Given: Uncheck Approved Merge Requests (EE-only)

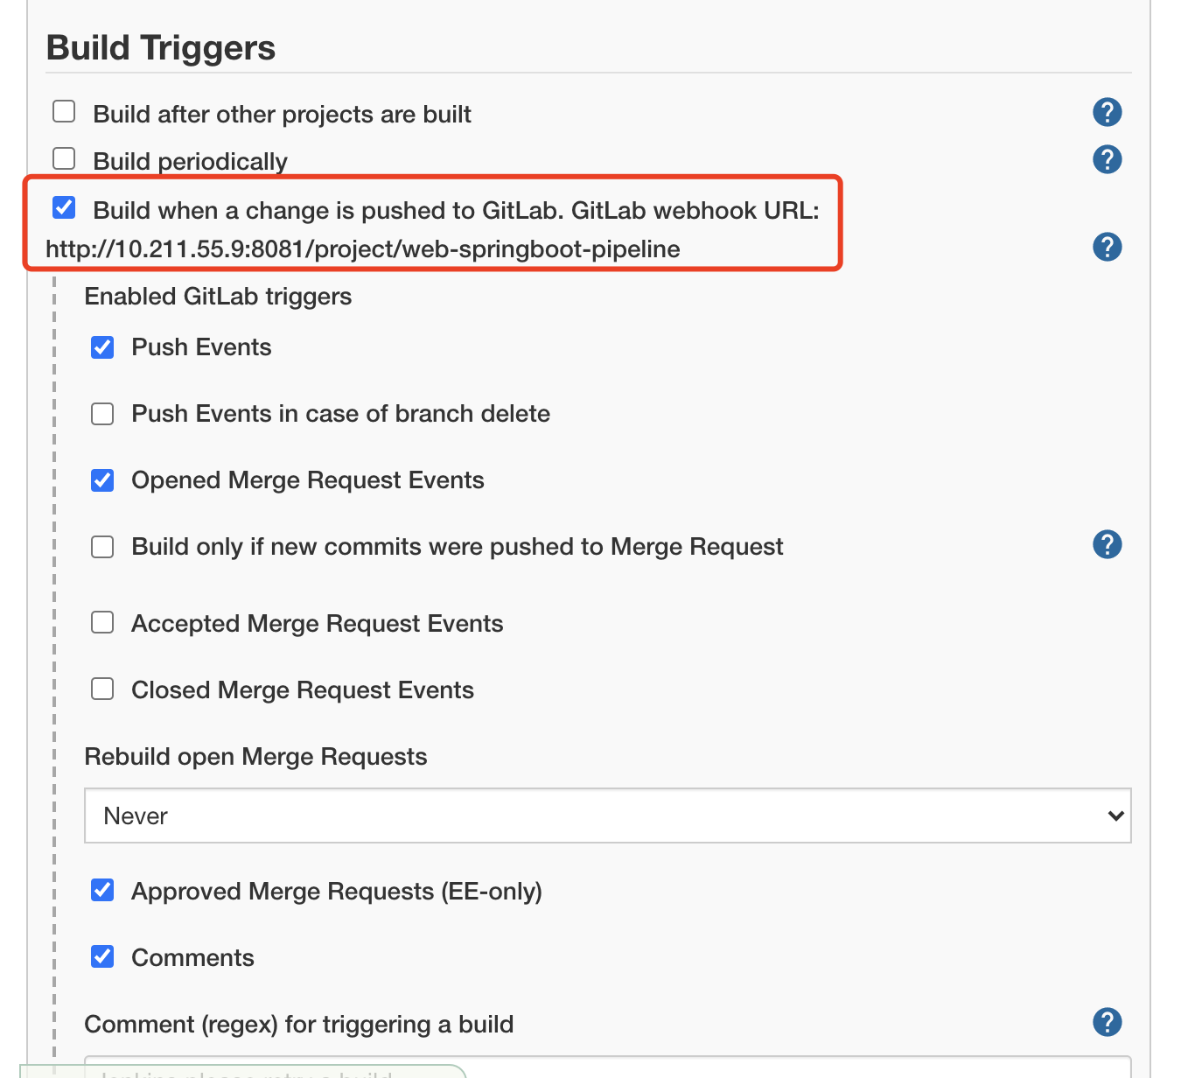Looking at the screenshot, I should pos(102,891).
